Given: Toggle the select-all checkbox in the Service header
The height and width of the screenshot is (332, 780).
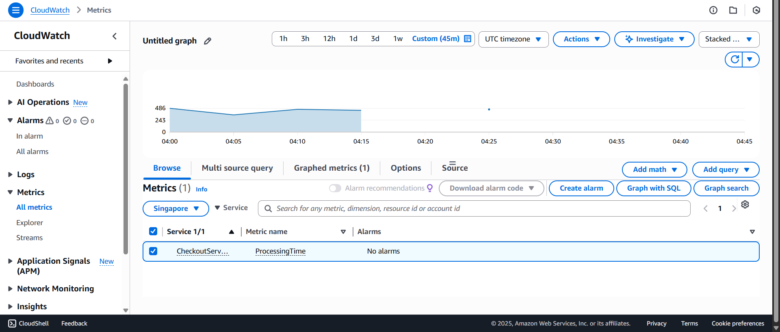Looking at the screenshot, I should tap(153, 231).
